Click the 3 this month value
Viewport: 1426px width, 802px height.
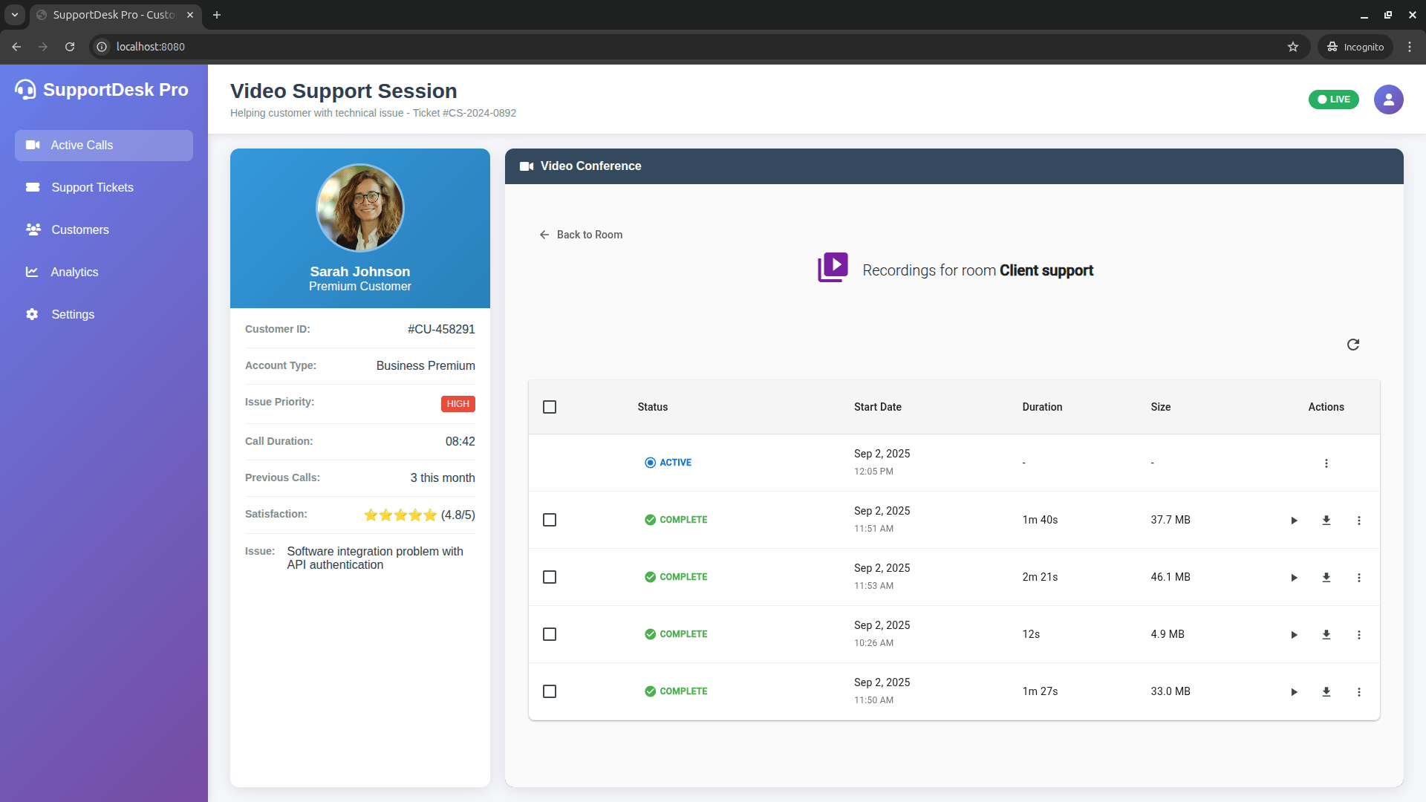(x=443, y=477)
